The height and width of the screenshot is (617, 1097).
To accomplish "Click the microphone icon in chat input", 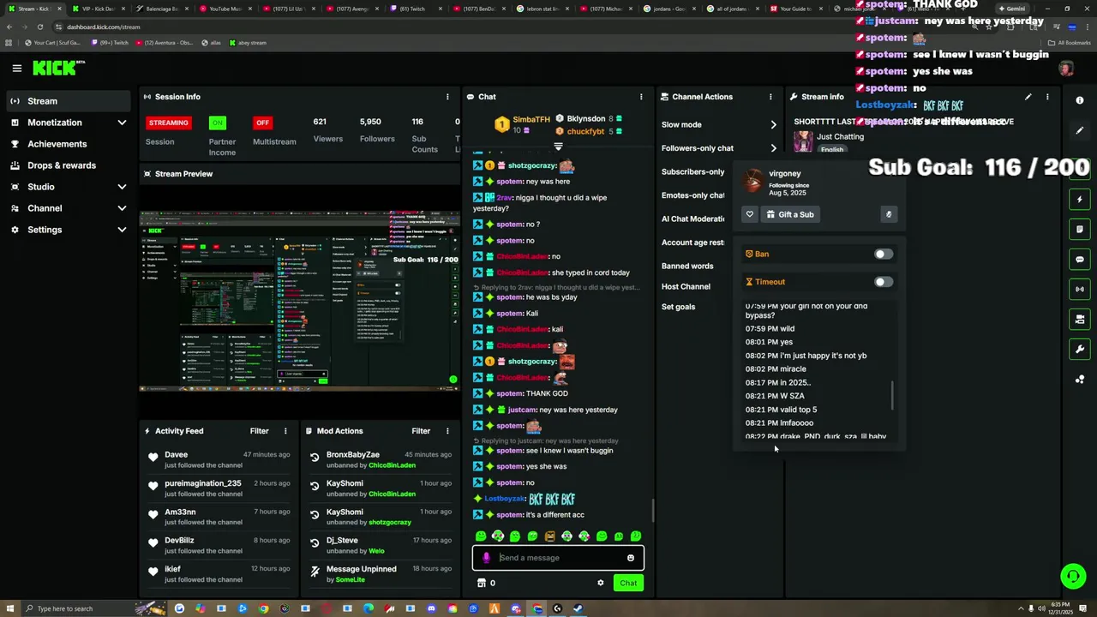I will pos(486,558).
